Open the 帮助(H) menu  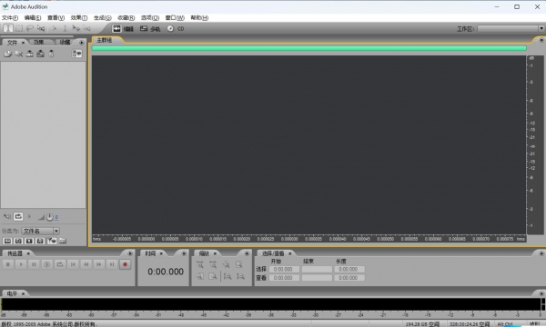click(x=199, y=18)
